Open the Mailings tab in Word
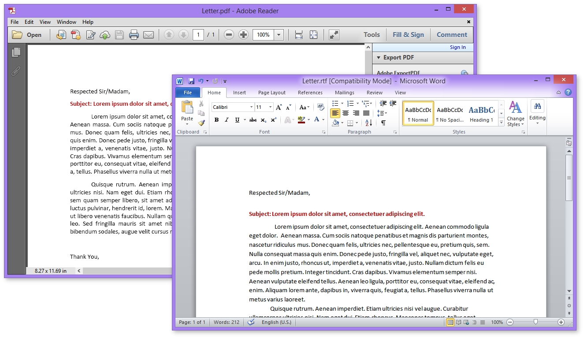The height and width of the screenshot is (338, 584). [x=344, y=93]
